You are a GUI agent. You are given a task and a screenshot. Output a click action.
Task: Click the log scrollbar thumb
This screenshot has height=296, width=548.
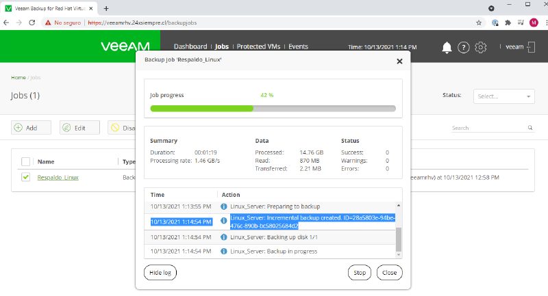399,239
